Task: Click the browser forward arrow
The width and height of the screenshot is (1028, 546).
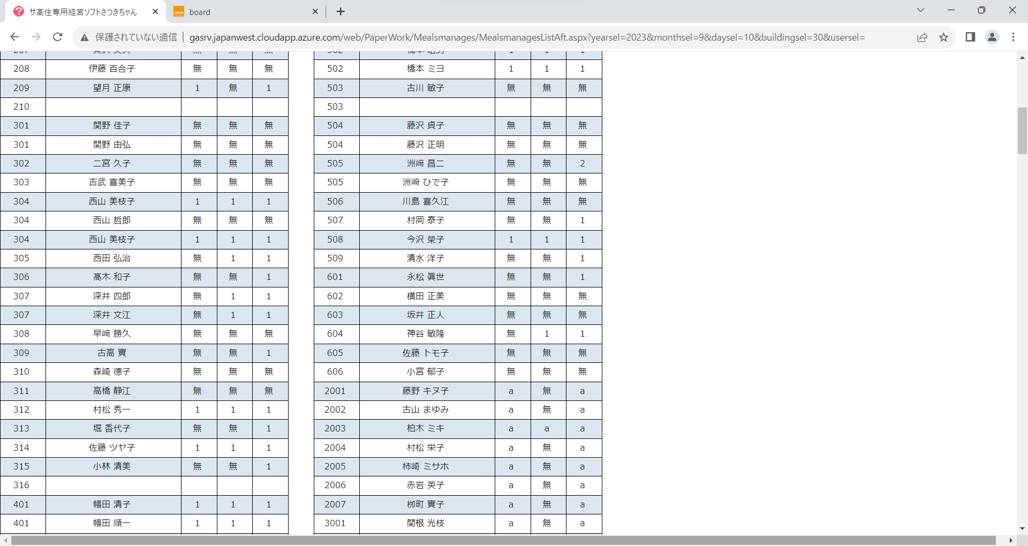Action: 36,37
